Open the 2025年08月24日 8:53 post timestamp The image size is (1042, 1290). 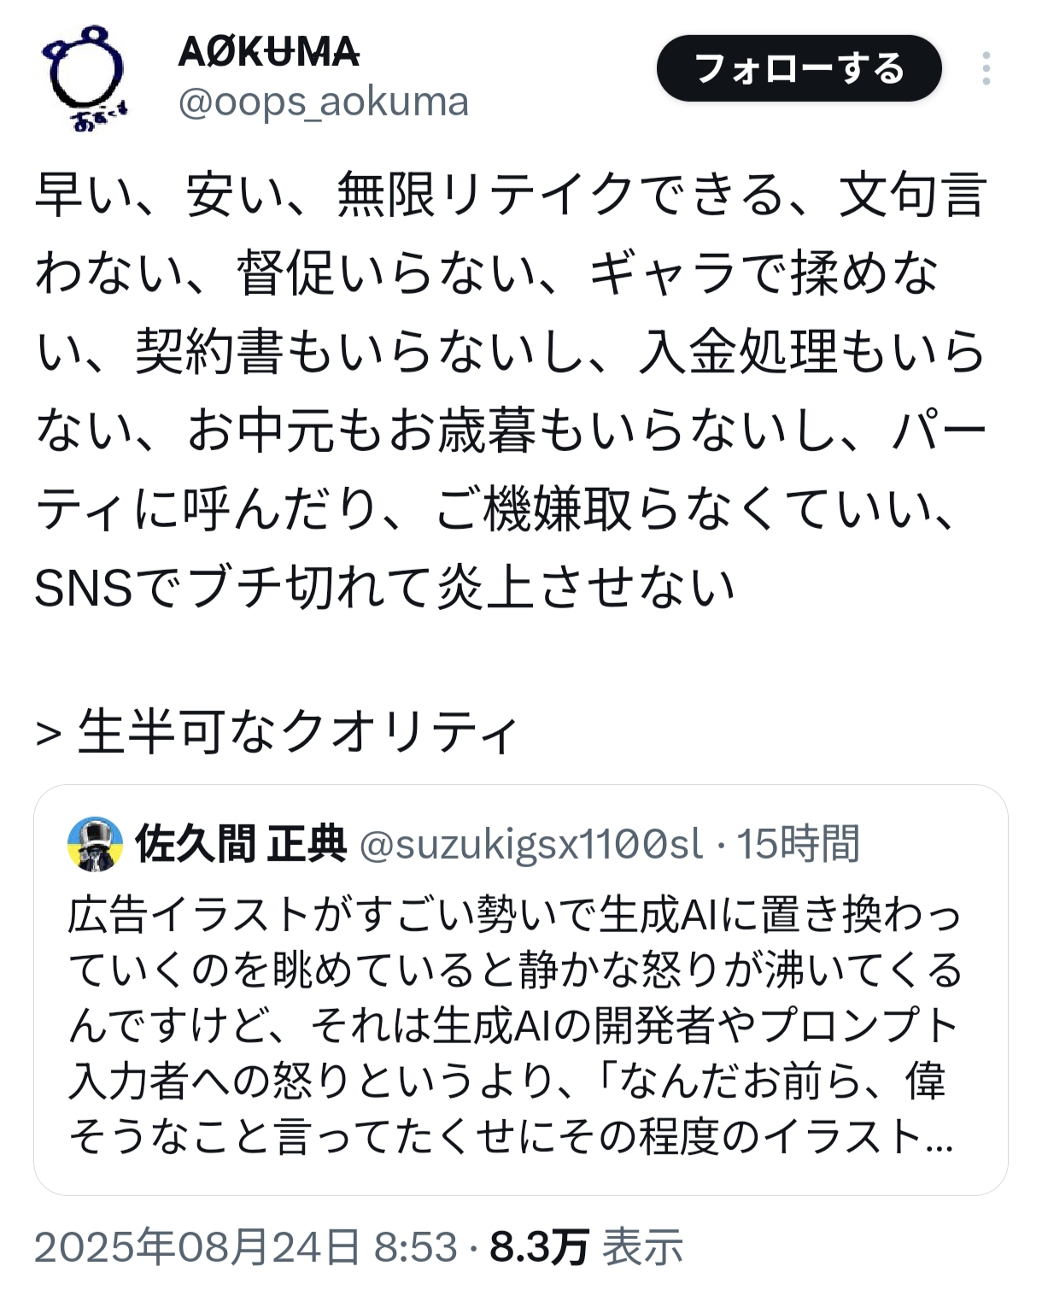[246, 1247]
